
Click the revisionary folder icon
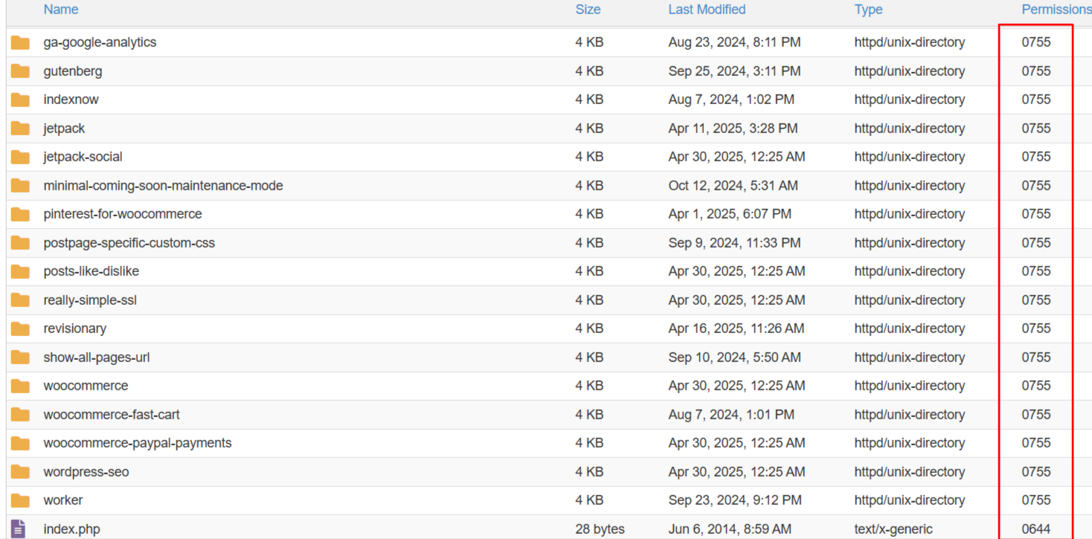[x=20, y=329]
